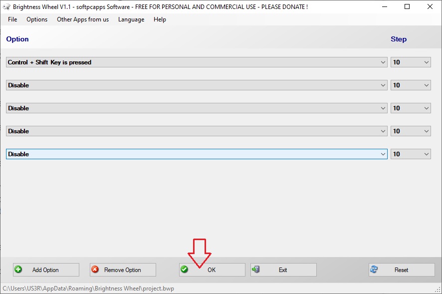Open the File menu

(x=12, y=19)
